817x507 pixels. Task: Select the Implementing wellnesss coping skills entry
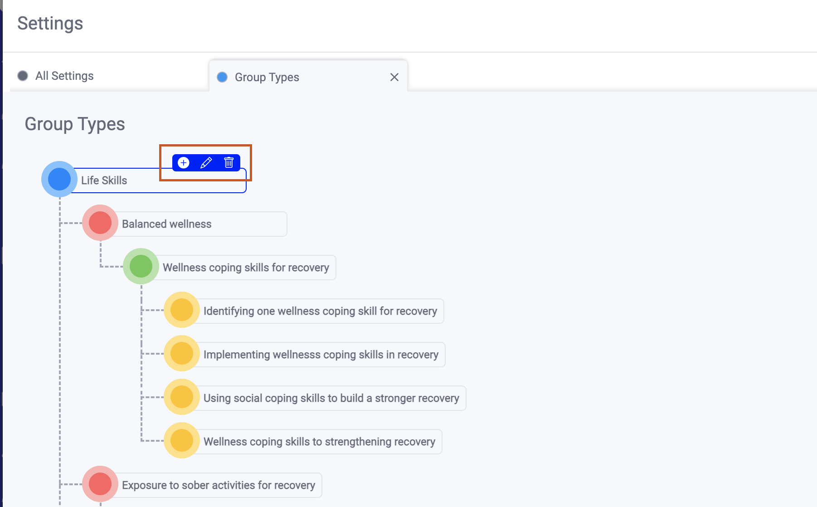(x=320, y=354)
